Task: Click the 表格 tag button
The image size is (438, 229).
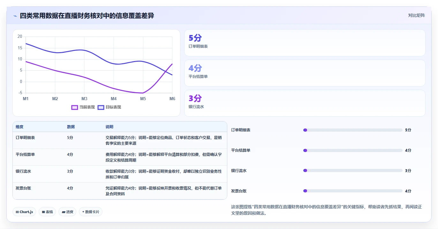Action: (x=47, y=212)
